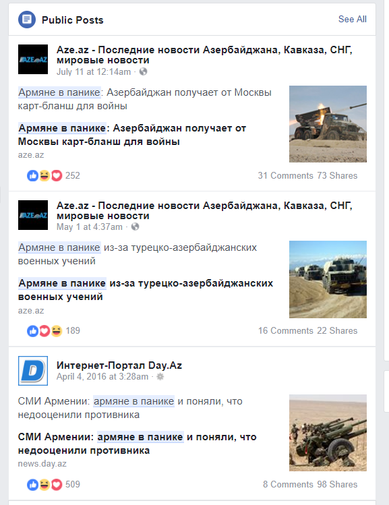View 73 Shares on first post
389x505 pixels.
pyautogui.click(x=337, y=175)
